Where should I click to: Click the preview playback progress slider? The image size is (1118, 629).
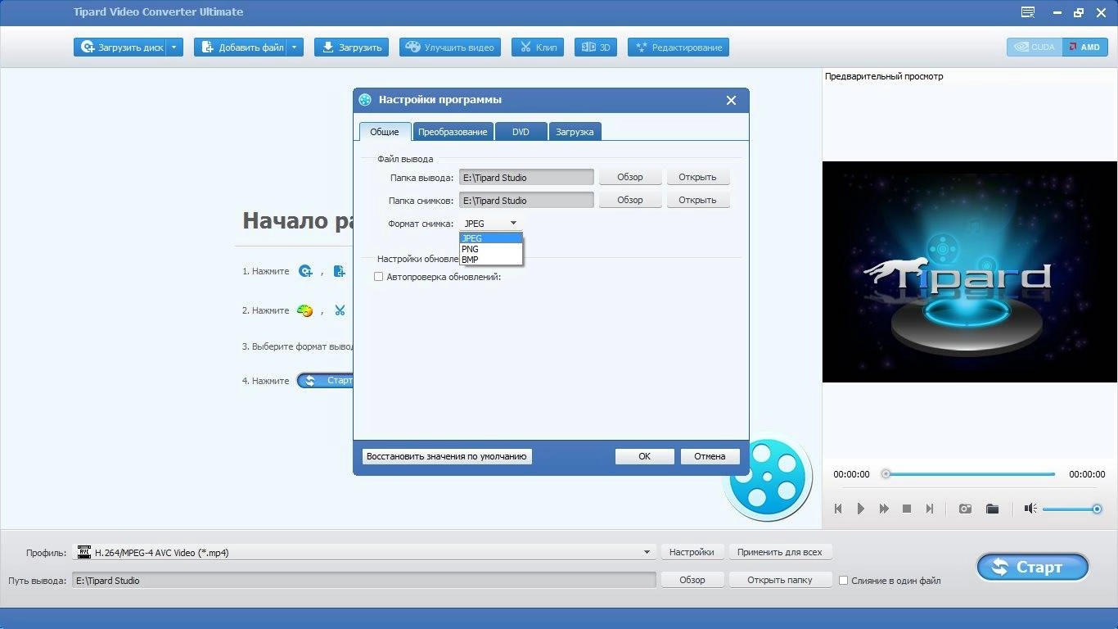pyautogui.click(x=970, y=474)
